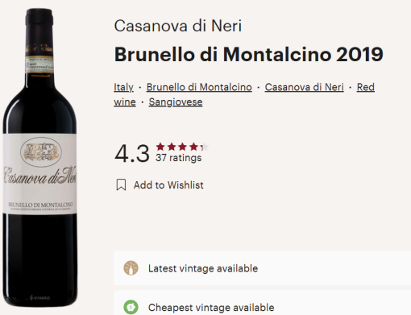Click the Brunello di Montalcino 2019 title
This screenshot has height=315, width=411.
[x=249, y=55]
